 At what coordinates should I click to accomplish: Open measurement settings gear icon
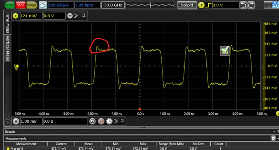coord(273,138)
